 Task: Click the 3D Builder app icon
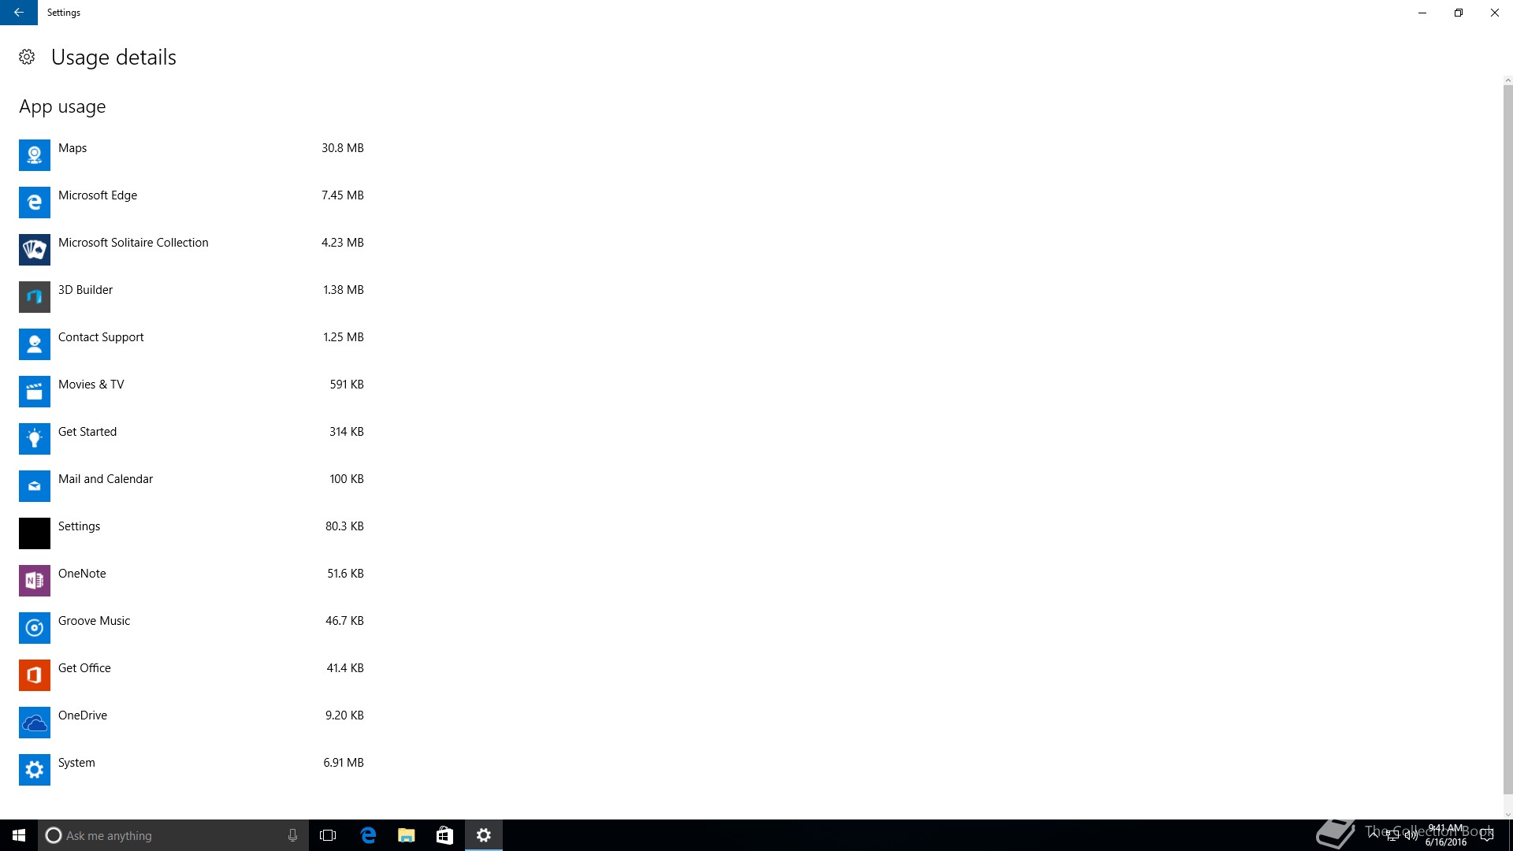35,297
